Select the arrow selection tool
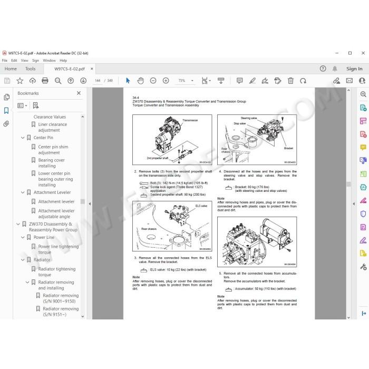The width and height of the screenshot is (369, 369). [128, 81]
